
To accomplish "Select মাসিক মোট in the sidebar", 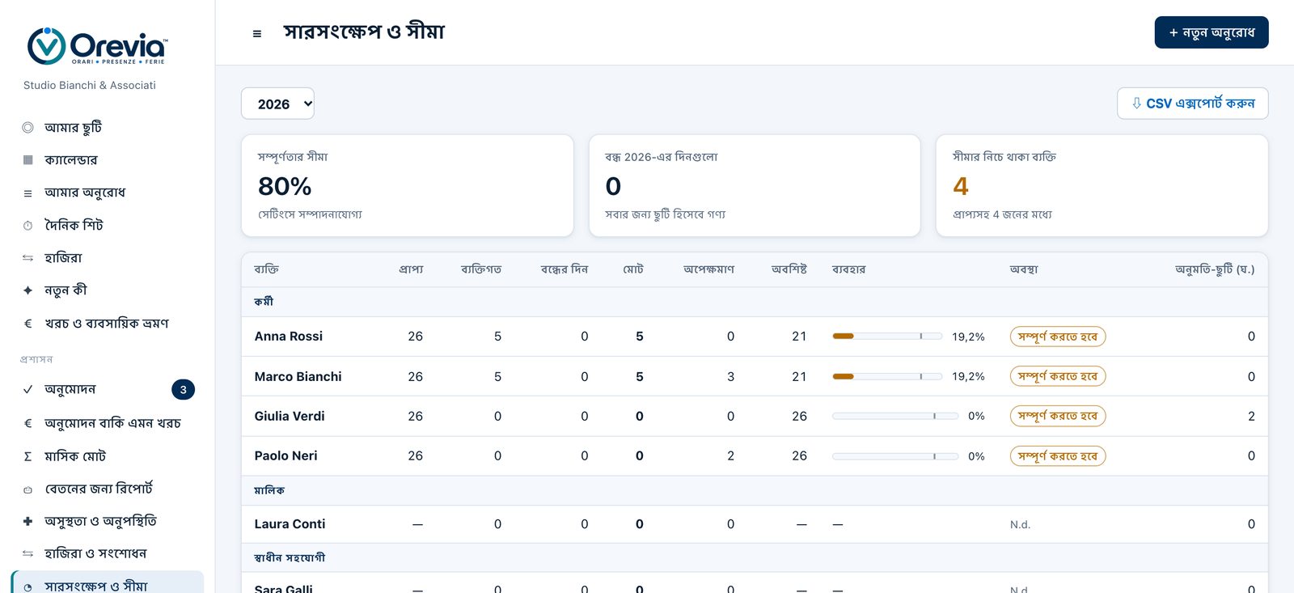I will click(108, 456).
